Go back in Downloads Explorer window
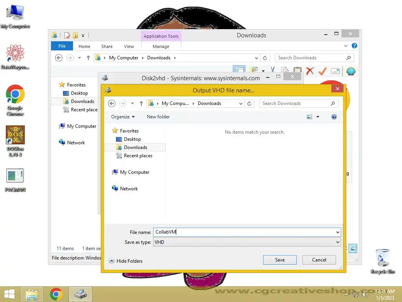Viewport: 402px width, 302px height. click(x=59, y=58)
